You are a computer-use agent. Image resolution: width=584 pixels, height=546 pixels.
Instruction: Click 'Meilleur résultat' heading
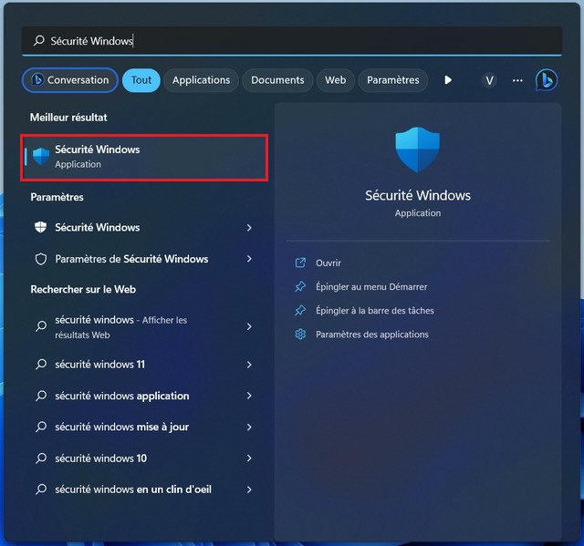click(68, 118)
